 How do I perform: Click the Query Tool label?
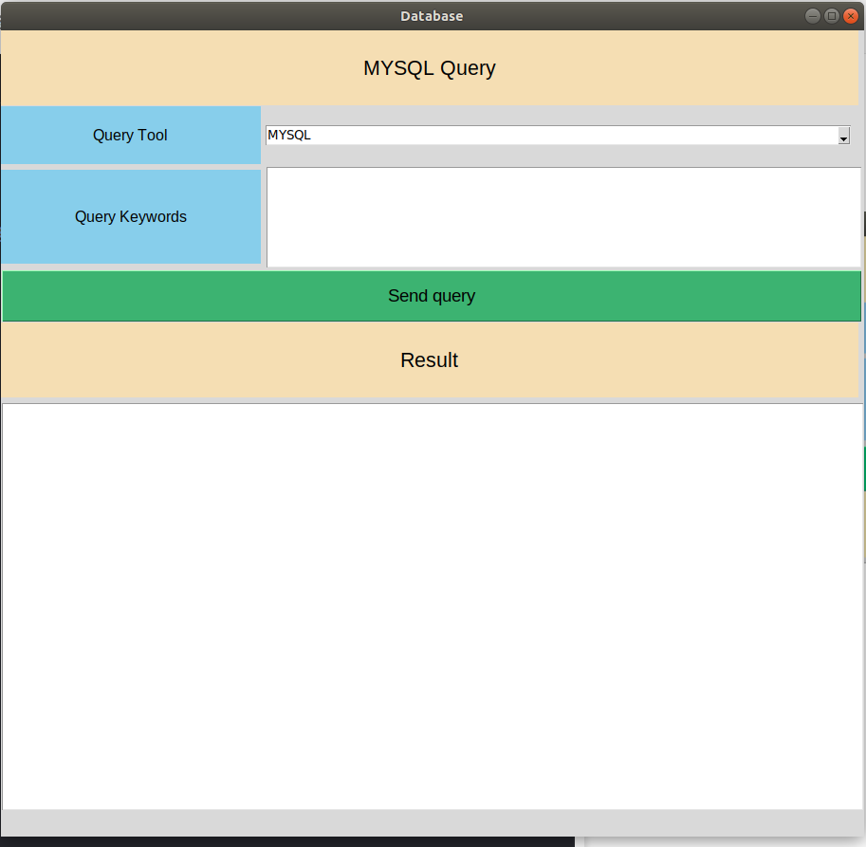point(130,136)
